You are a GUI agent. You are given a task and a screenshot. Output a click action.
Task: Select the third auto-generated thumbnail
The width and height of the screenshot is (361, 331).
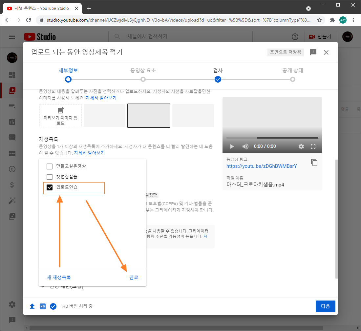click(193, 116)
